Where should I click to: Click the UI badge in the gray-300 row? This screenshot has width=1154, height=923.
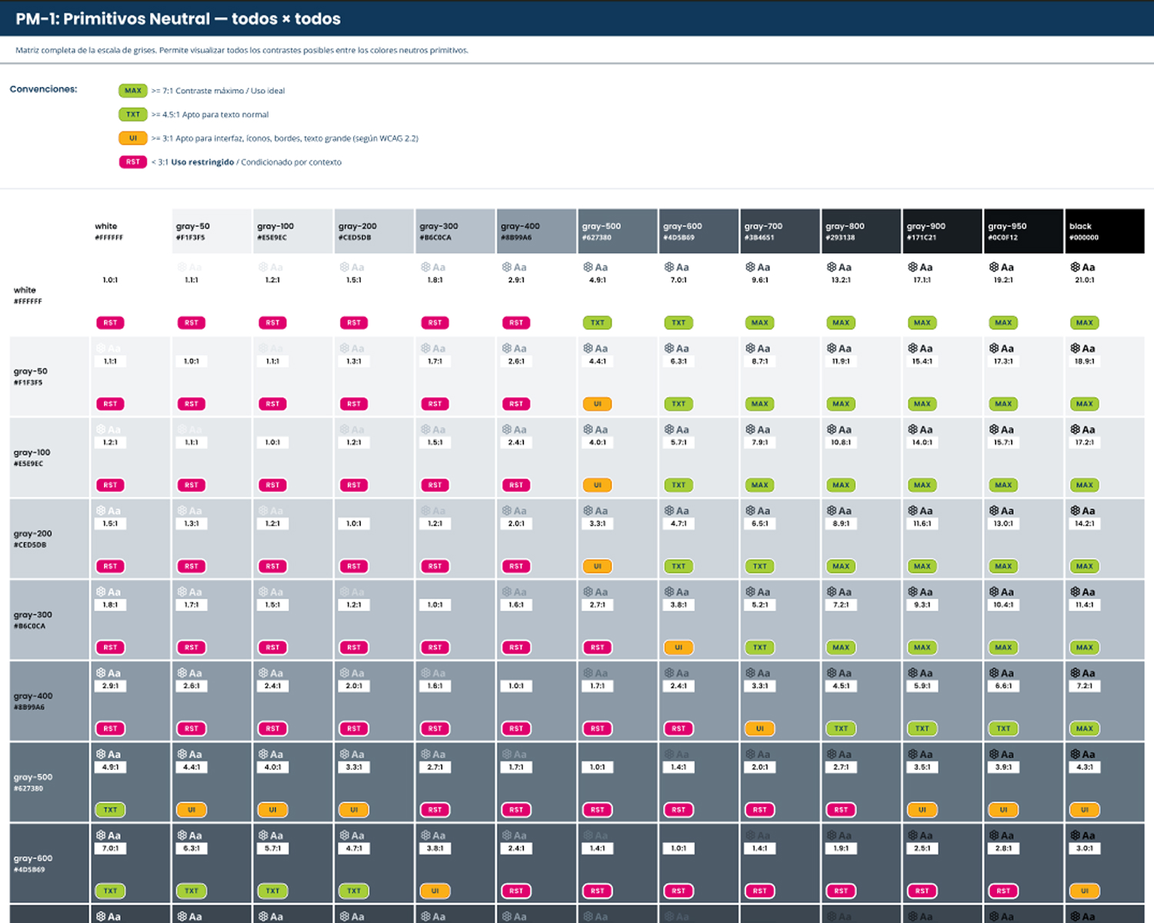[679, 648]
